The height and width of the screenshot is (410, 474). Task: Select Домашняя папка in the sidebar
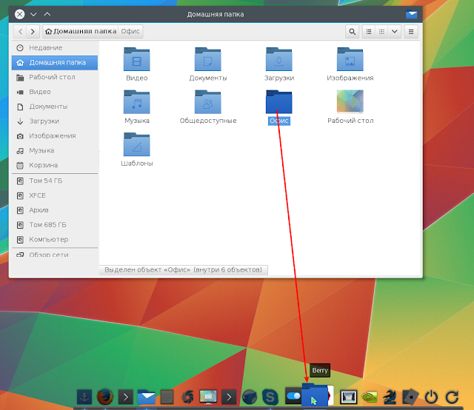(x=55, y=63)
